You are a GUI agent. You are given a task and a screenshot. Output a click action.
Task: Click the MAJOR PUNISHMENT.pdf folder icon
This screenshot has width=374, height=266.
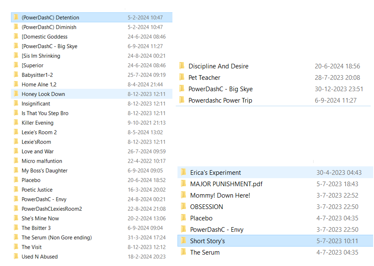(183, 184)
